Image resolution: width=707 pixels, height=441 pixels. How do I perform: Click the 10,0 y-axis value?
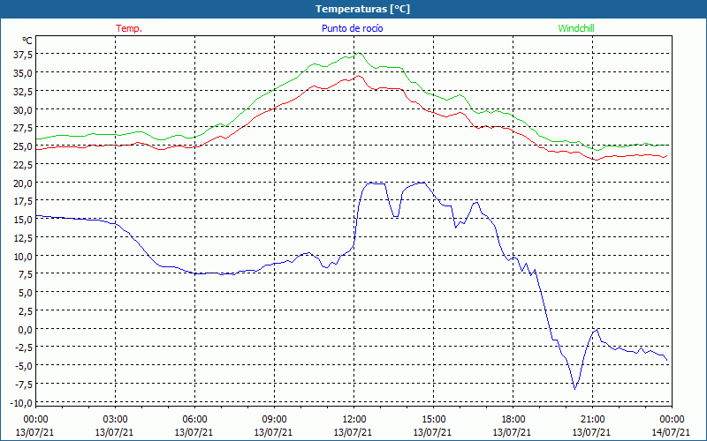pos(23,256)
